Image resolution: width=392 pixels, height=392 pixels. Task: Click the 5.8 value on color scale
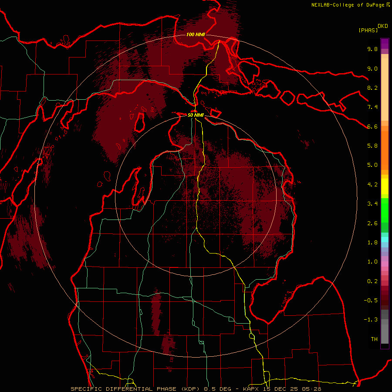[372, 146]
